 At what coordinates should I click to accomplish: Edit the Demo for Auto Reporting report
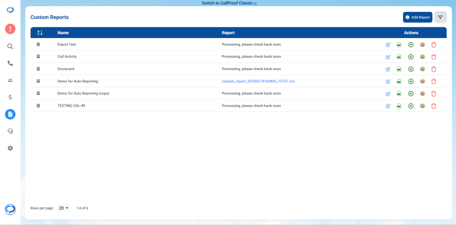coord(388,81)
